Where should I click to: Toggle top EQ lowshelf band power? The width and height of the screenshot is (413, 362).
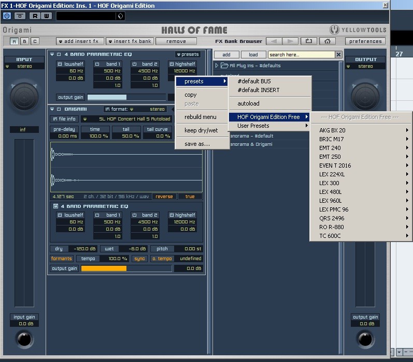tap(60, 64)
